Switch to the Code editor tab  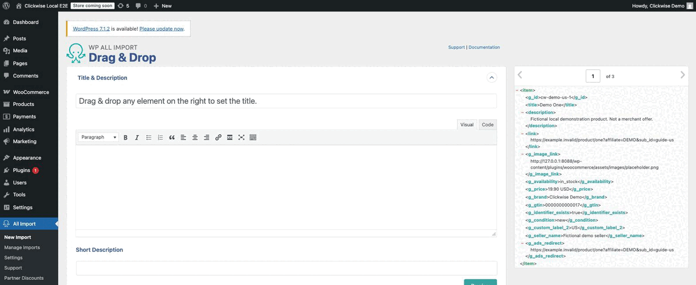click(488, 125)
